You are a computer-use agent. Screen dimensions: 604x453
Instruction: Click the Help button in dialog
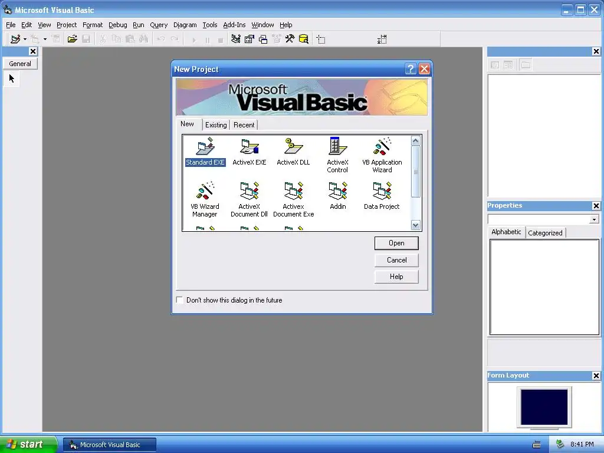(396, 277)
